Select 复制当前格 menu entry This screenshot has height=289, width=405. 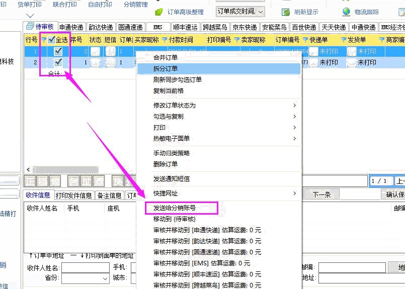tap(219, 91)
